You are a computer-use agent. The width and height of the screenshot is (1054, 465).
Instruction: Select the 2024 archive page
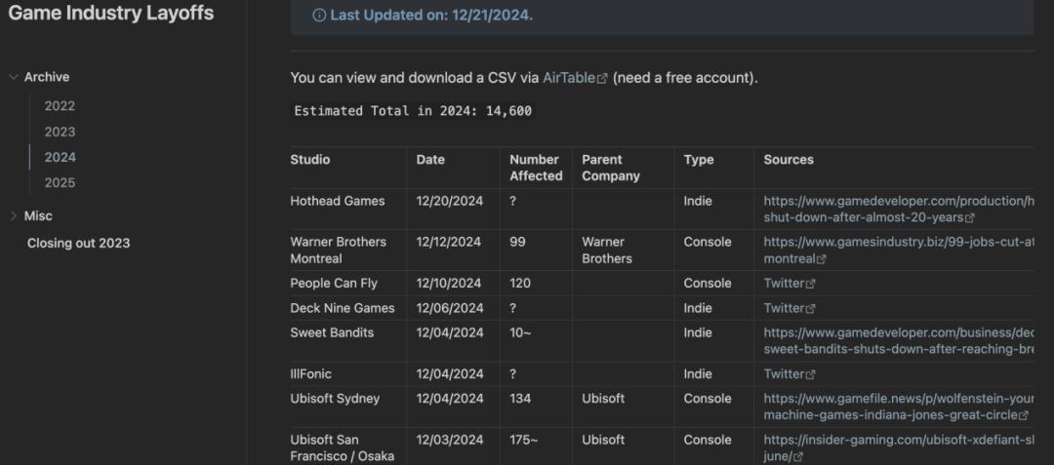point(60,157)
